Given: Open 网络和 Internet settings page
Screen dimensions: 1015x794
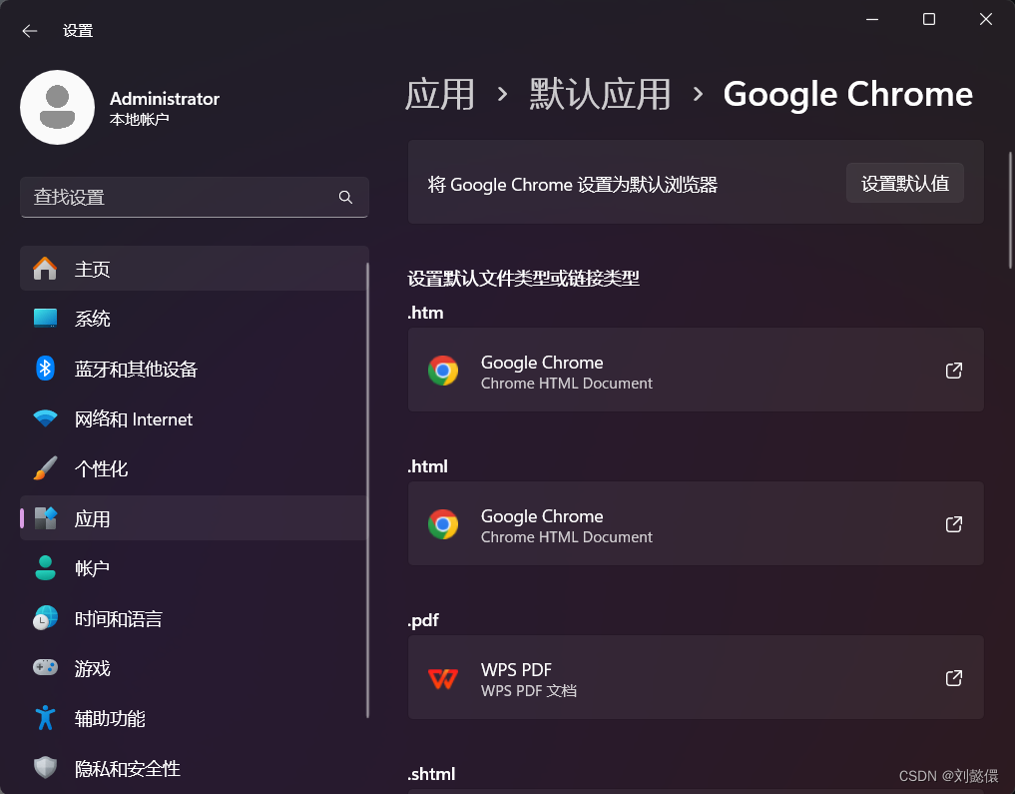Looking at the screenshot, I should [195, 419].
